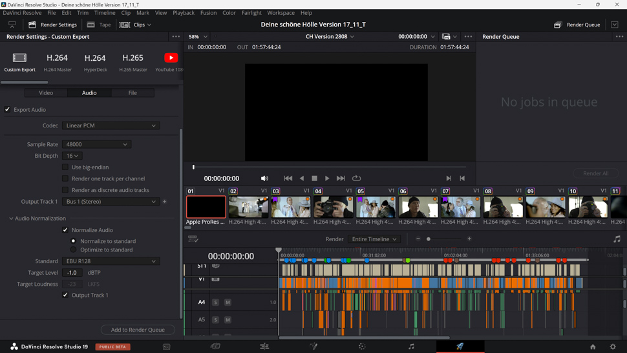Play reverse in the viewer
Screen dimensions: 627x353
click(x=302, y=178)
